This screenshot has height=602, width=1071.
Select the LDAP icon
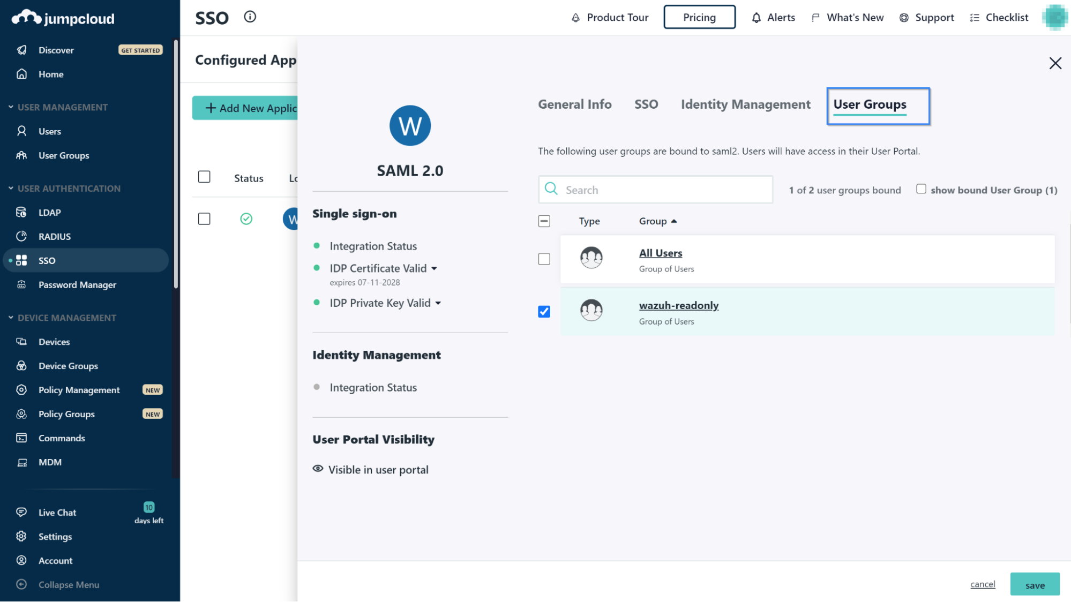click(x=21, y=212)
